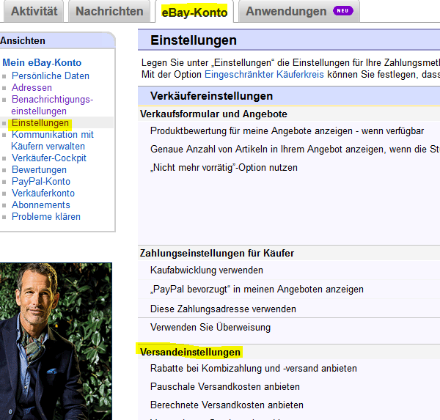Go to Persönliche Daten
Screen dimensions: 440x420
pos(51,75)
